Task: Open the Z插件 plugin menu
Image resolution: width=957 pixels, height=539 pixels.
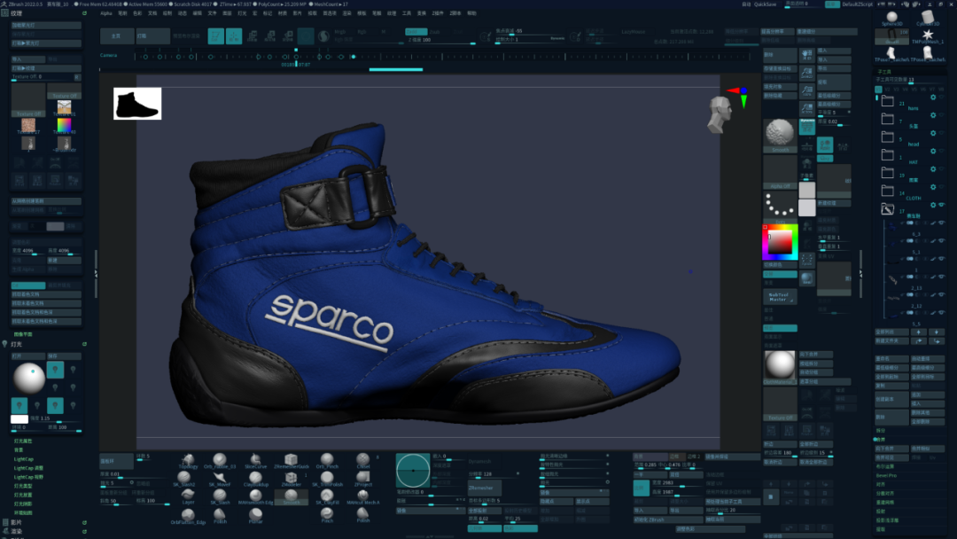Action: point(439,12)
